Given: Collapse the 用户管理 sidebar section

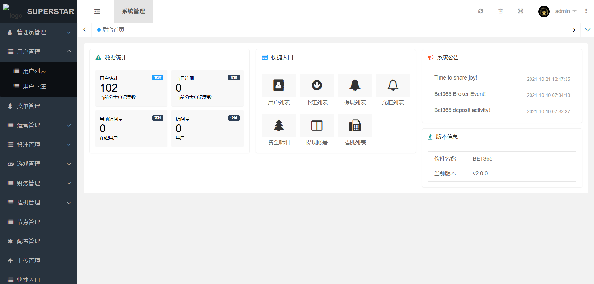Looking at the screenshot, I should coord(39,52).
